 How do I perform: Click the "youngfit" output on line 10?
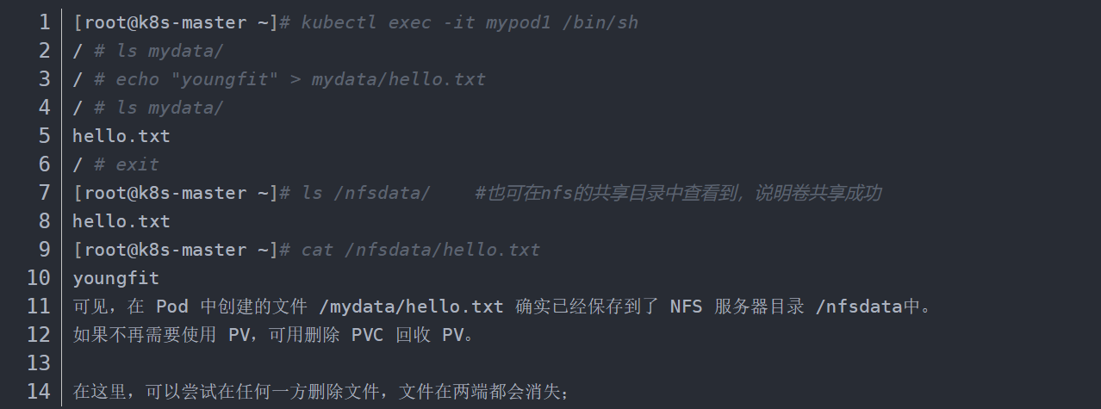coord(116,278)
